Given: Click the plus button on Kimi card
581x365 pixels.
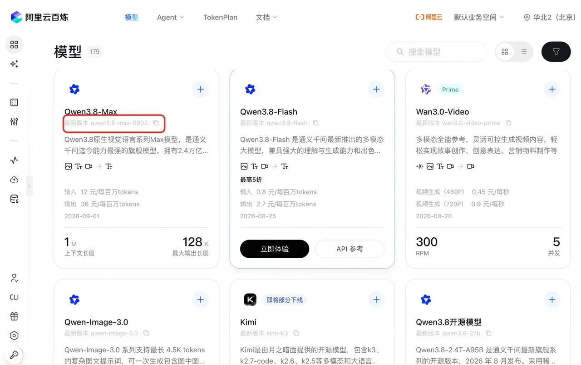Looking at the screenshot, I should coord(376,300).
